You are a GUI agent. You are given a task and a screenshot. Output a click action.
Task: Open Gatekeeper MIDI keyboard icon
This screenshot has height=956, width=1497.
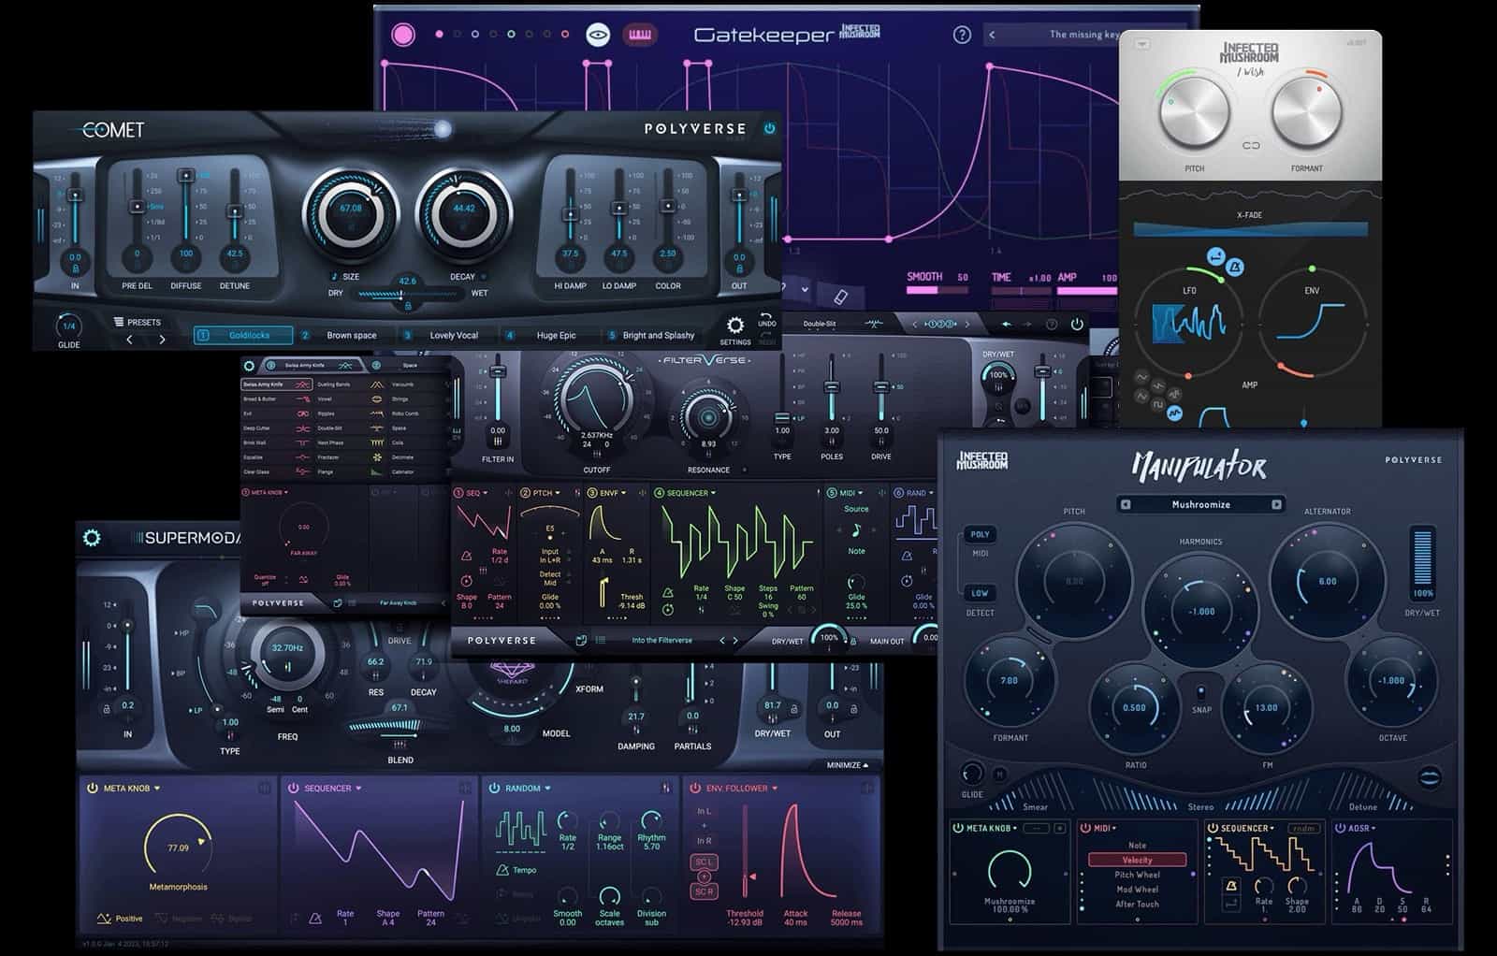click(640, 35)
